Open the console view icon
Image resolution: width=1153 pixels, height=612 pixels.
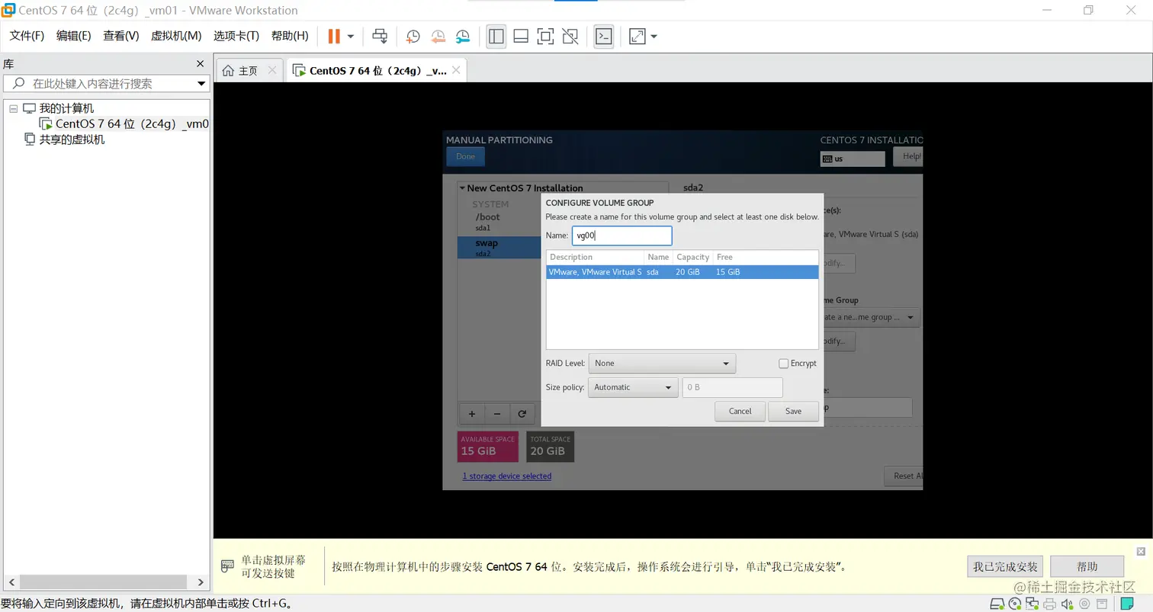[x=604, y=36]
